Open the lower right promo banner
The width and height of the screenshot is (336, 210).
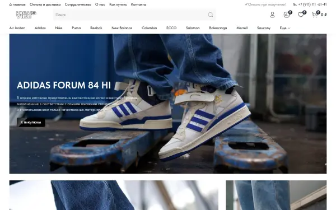tap(276, 195)
